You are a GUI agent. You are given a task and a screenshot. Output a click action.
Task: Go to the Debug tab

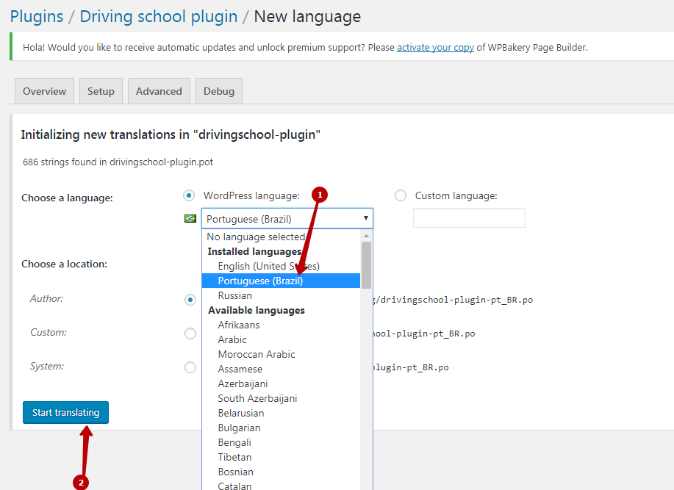[x=219, y=91]
